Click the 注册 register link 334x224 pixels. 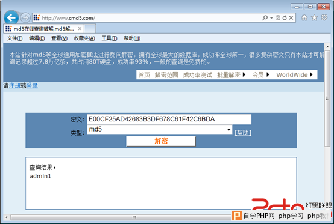pos(14,86)
